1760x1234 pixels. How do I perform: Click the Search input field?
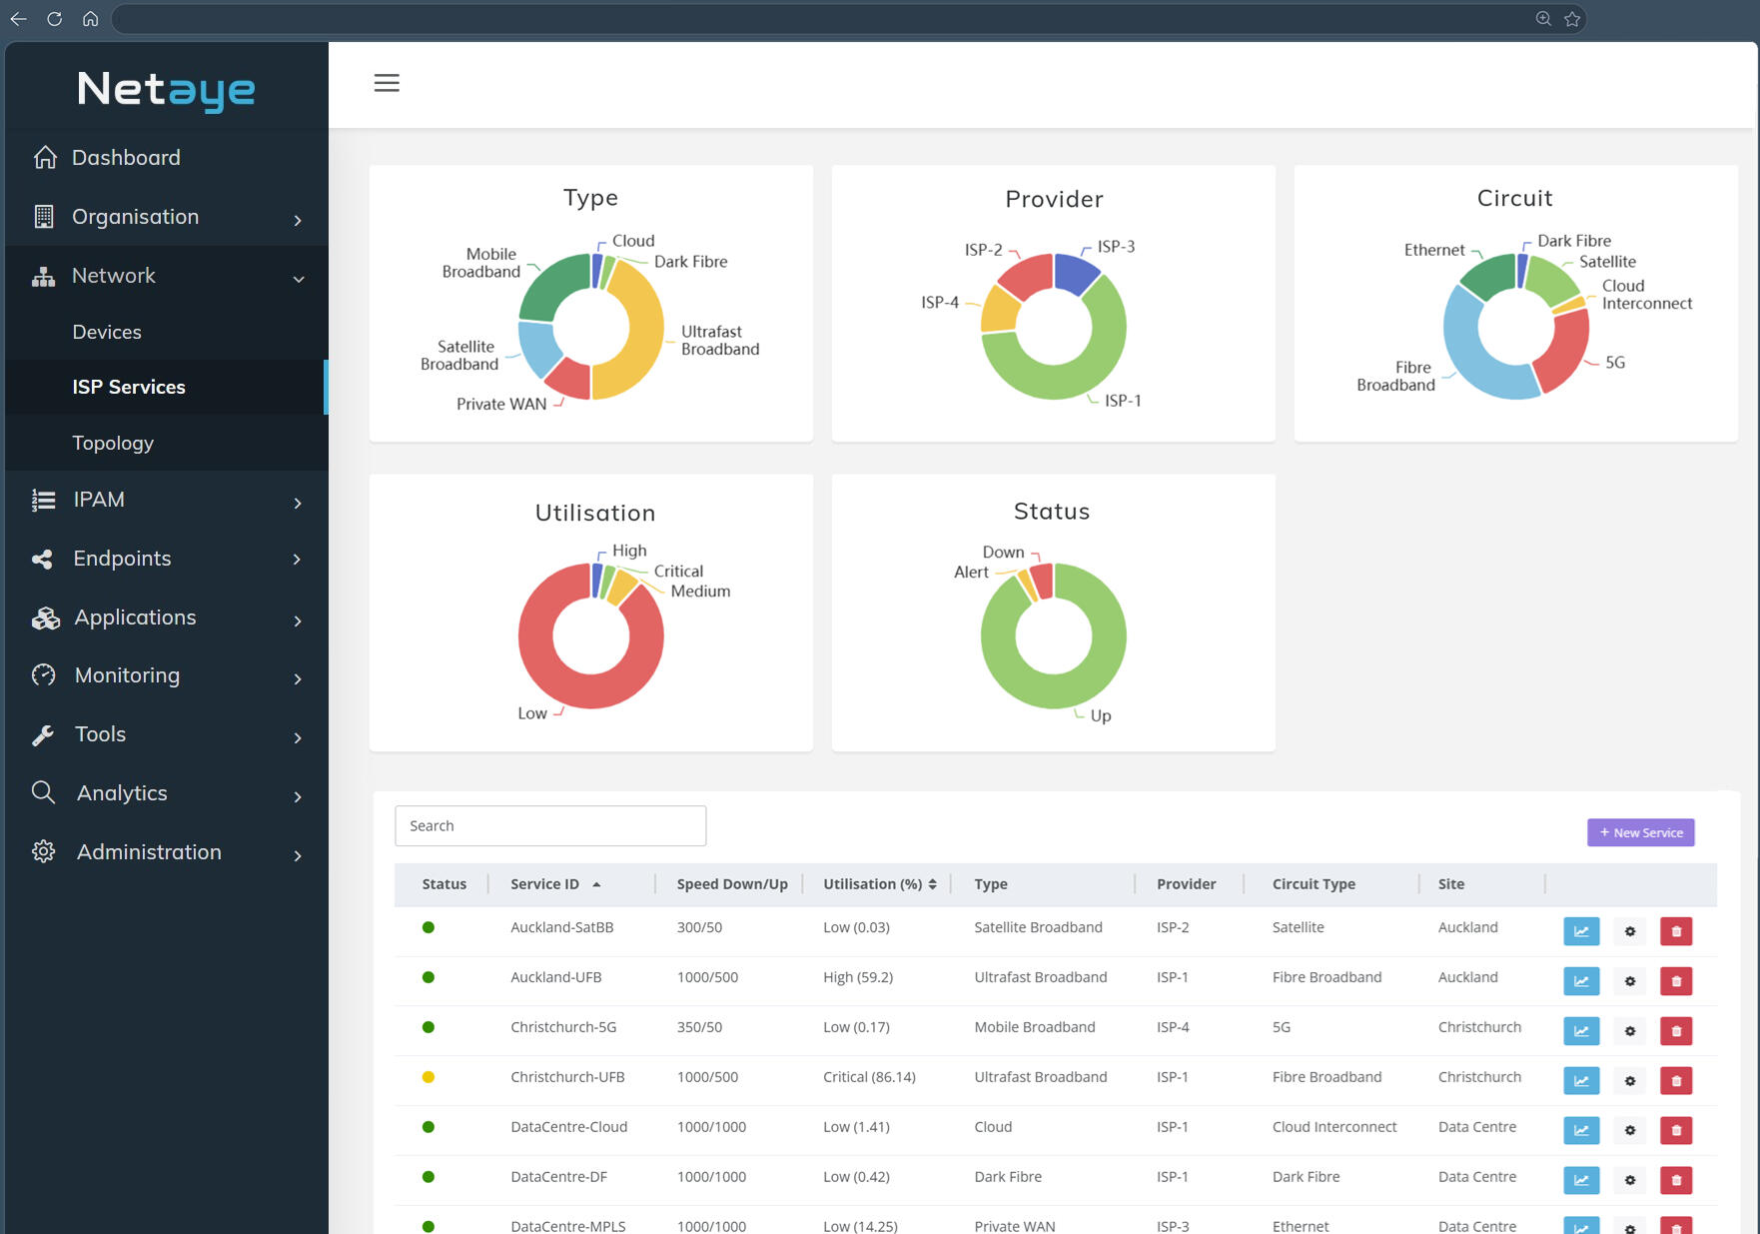(550, 825)
